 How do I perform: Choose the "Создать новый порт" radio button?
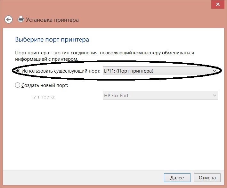tap(18, 86)
